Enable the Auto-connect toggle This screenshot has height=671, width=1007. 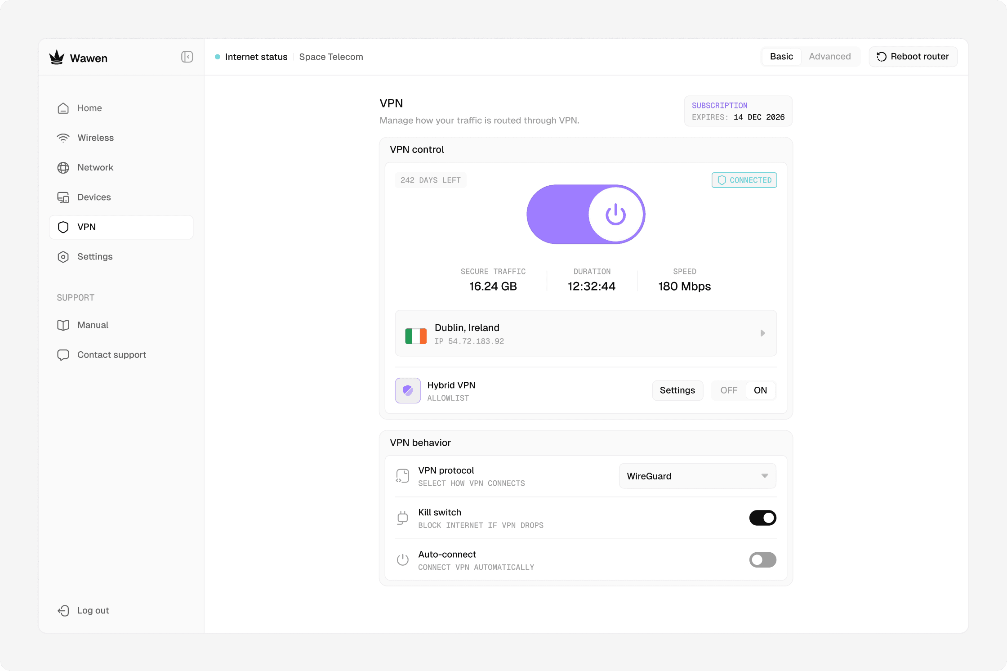[762, 560]
